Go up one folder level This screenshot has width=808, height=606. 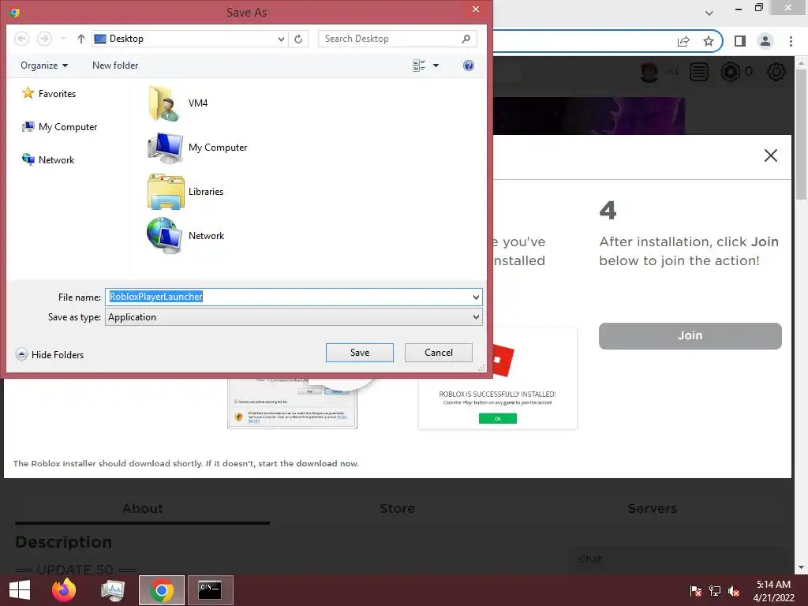point(81,39)
